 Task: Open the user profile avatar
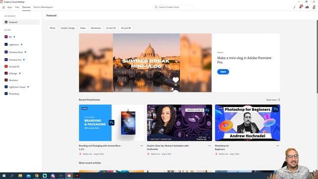click(x=314, y=7)
